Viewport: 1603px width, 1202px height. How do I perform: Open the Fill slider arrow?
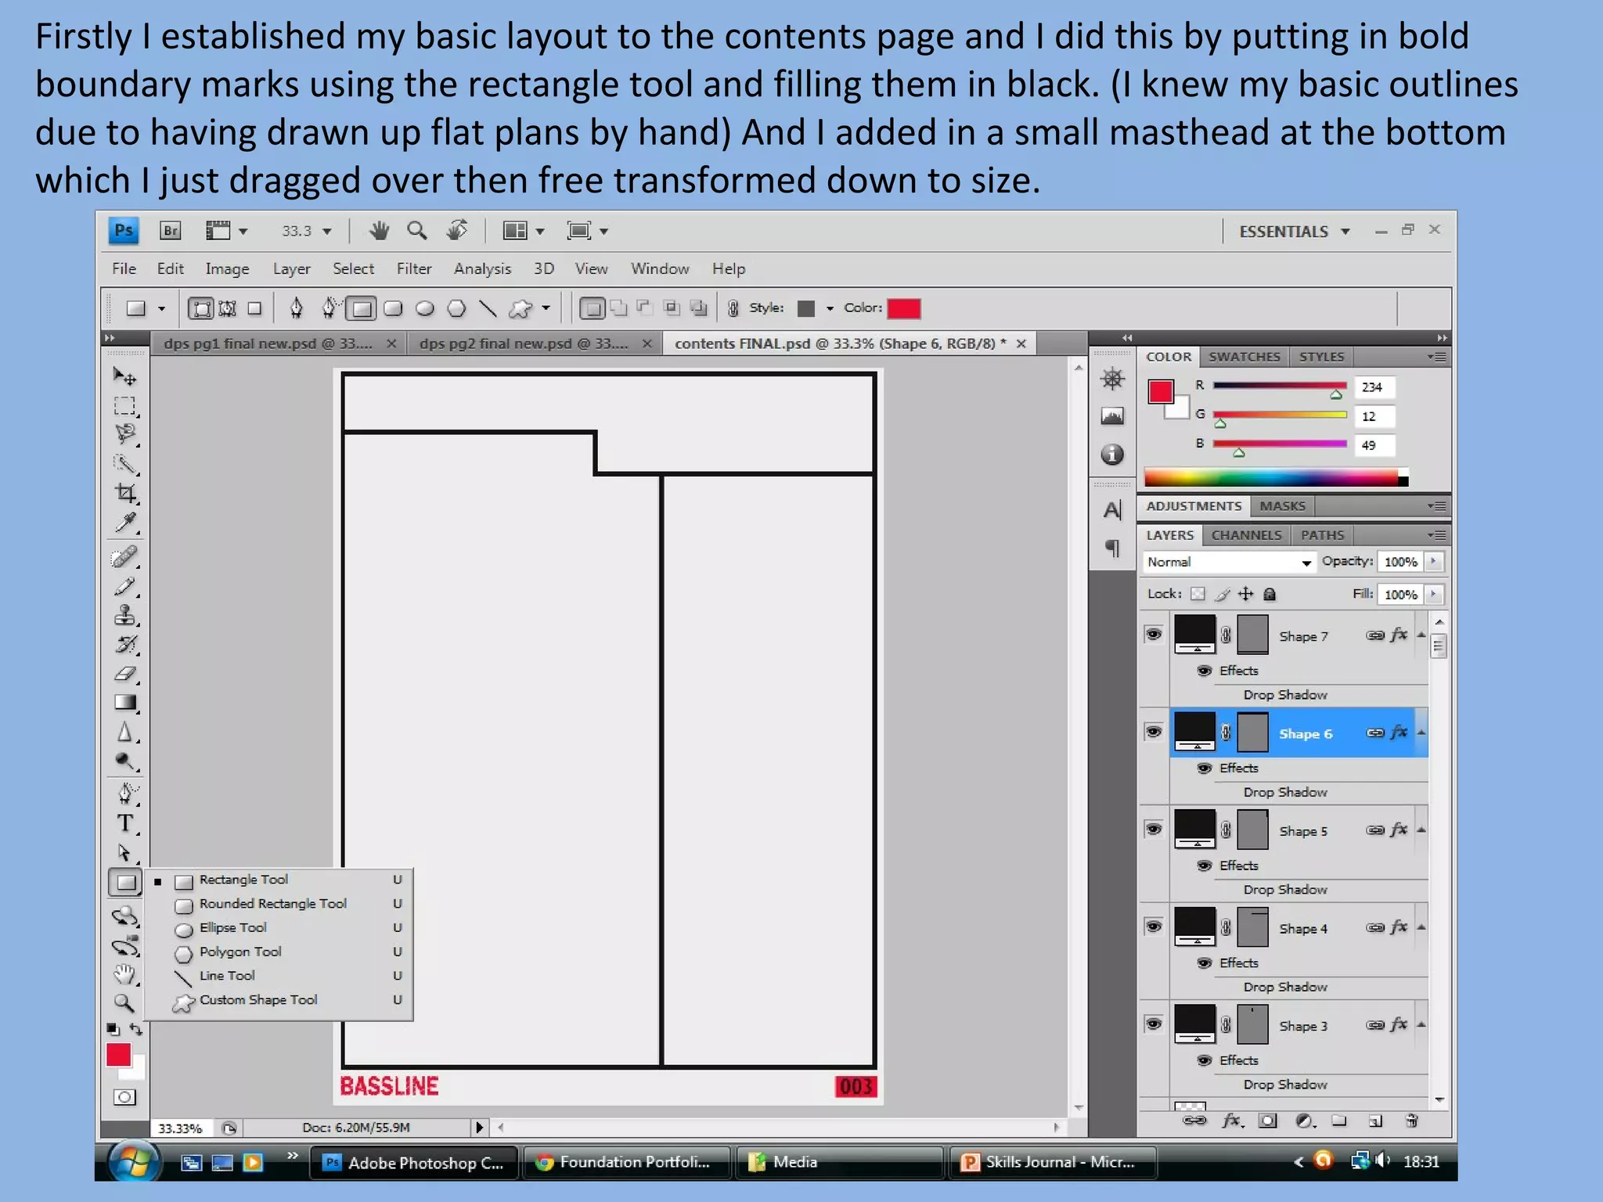[x=1434, y=594]
